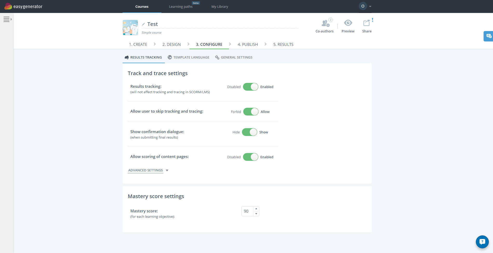Open the General Settings tab

pyautogui.click(x=237, y=57)
